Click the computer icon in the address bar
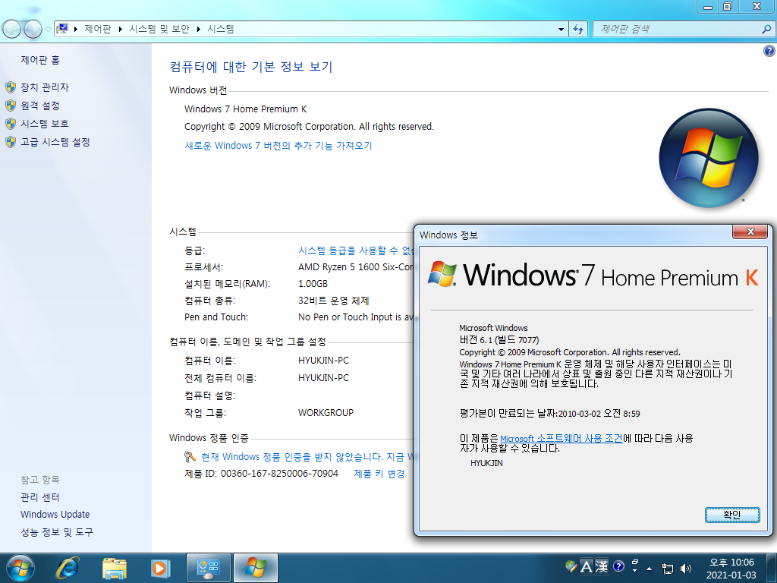The width and height of the screenshot is (777, 583). pos(62,29)
